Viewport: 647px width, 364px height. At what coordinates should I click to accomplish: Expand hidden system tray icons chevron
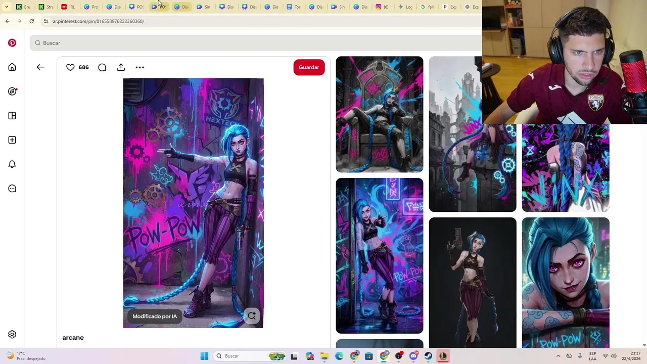point(558,356)
